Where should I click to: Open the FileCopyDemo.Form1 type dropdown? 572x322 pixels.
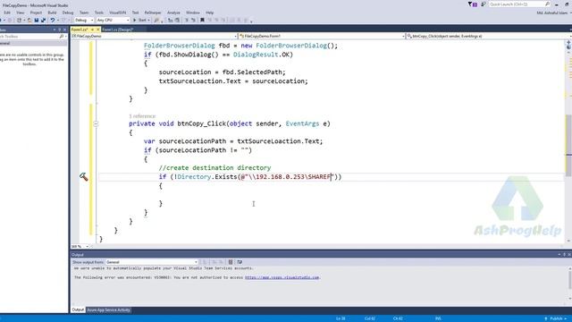[322, 36]
